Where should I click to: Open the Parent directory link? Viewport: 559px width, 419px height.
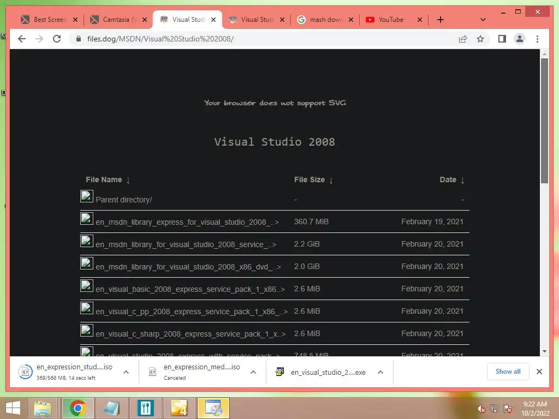pyautogui.click(x=124, y=200)
